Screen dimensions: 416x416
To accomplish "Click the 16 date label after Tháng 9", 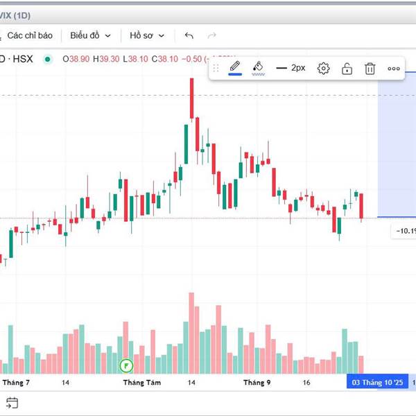I will tap(306, 383).
